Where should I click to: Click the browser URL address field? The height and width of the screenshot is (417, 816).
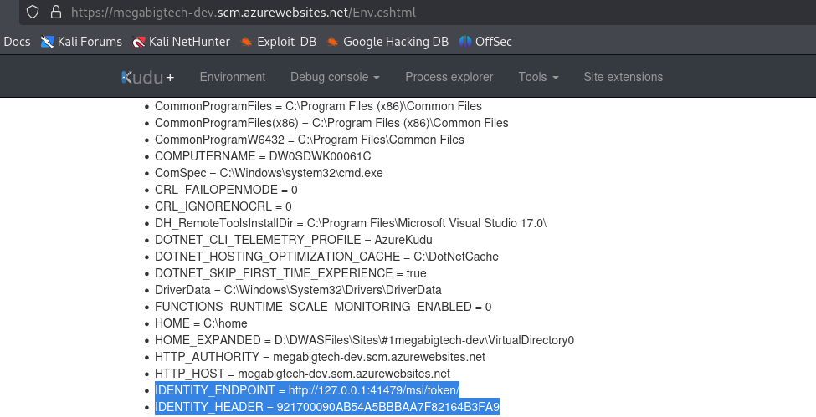pyautogui.click(x=416, y=12)
